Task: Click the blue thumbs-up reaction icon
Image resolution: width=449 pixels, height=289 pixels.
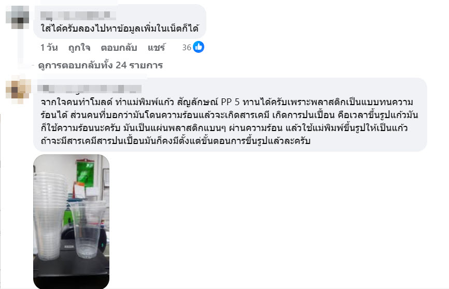Action: coord(199,47)
